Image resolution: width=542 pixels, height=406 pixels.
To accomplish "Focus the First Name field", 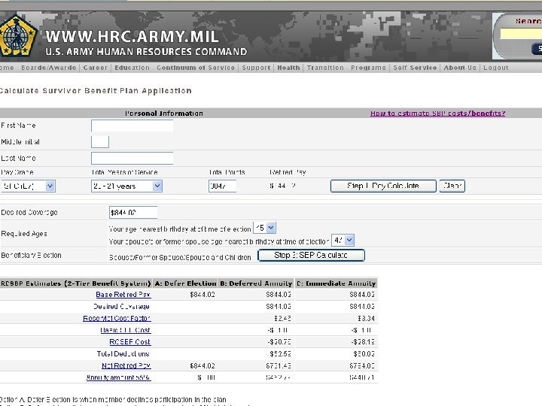I will (x=132, y=126).
